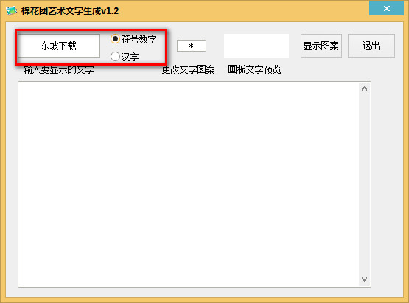
Task: Click the 退出 button to quit
Action: pos(371,46)
